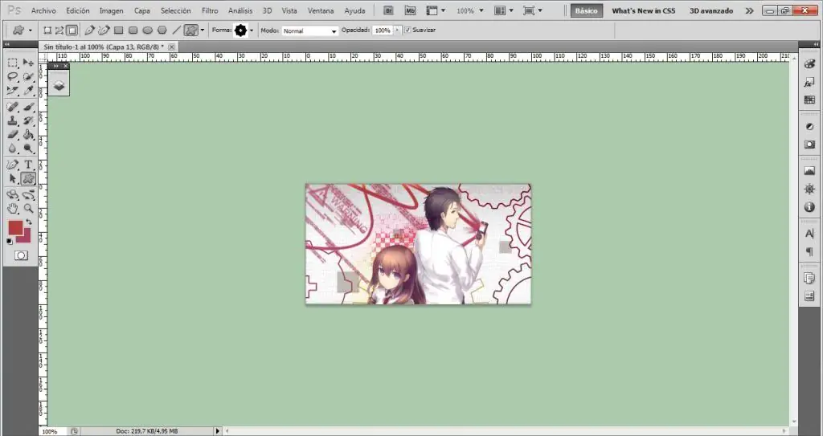Select the Blur tool

(13, 149)
